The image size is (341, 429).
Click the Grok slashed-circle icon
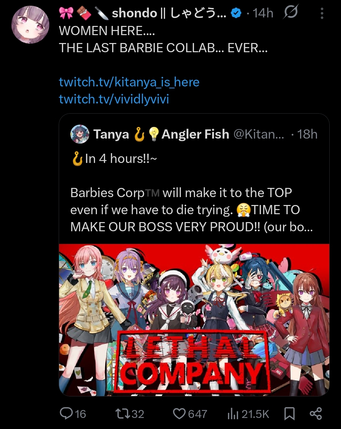(x=290, y=12)
